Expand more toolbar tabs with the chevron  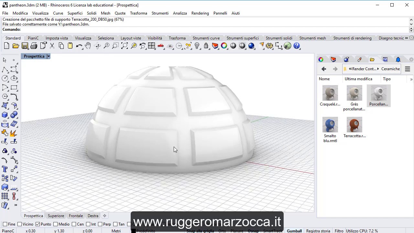406,38
